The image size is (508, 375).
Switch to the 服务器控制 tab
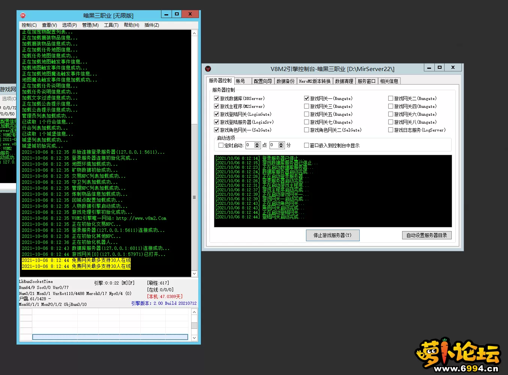pyautogui.click(x=220, y=81)
